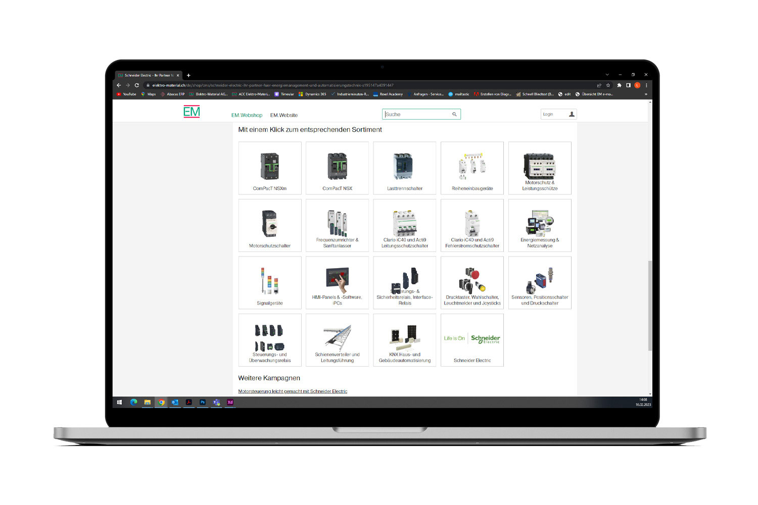Reload the page with refresh icon
The height and width of the screenshot is (505, 758).
pyautogui.click(x=136, y=85)
